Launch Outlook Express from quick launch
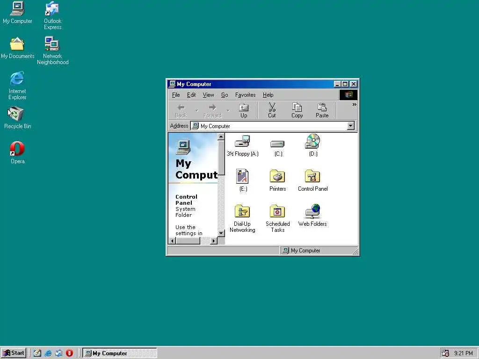Screen dimensions: 479x359 [58, 353]
